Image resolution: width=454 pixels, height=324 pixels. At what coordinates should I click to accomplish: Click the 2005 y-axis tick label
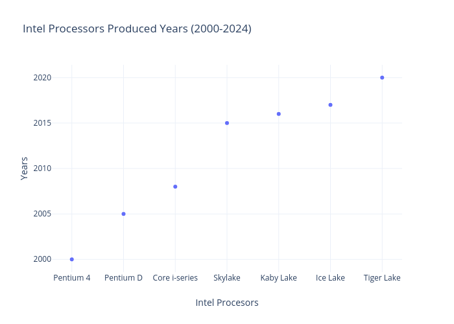[42, 214]
